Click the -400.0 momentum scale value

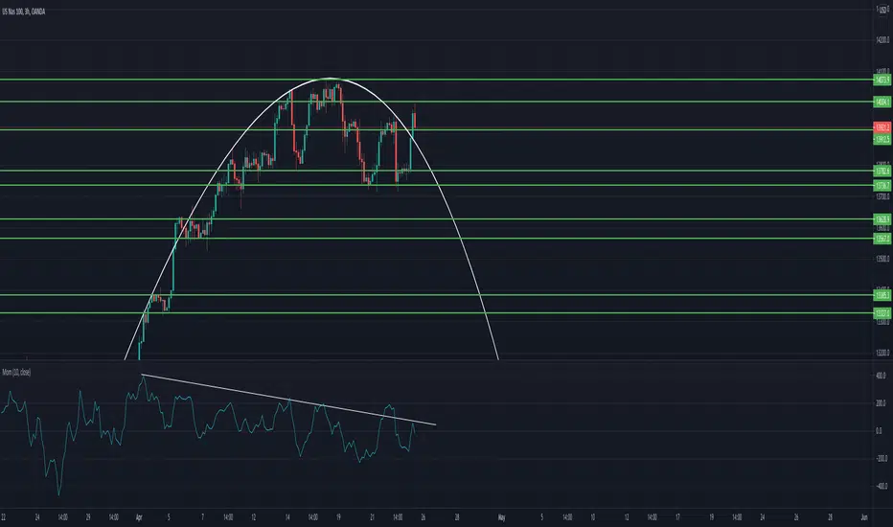tap(881, 487)
